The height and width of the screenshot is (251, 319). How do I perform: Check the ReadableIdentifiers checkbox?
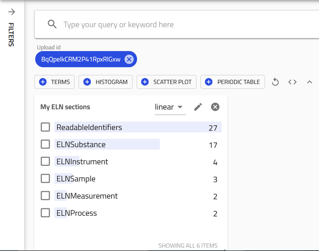click(x=45, y=127)
